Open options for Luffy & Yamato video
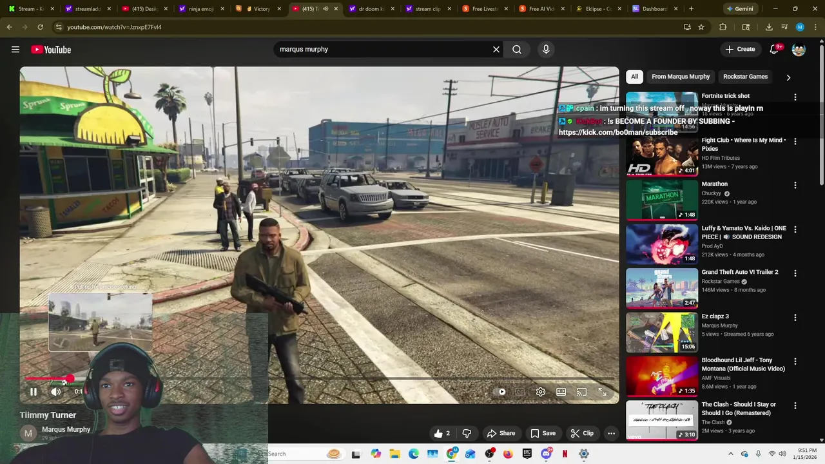Image resolution: width=825 pixels, height=464 pixels. coord(795,229)
